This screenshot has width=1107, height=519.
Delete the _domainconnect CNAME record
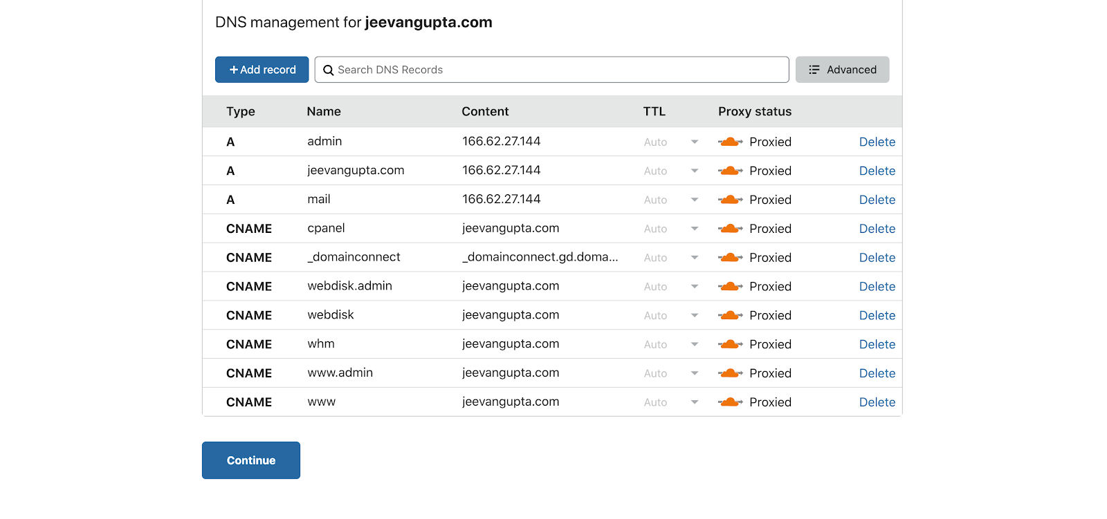[877, 258]
